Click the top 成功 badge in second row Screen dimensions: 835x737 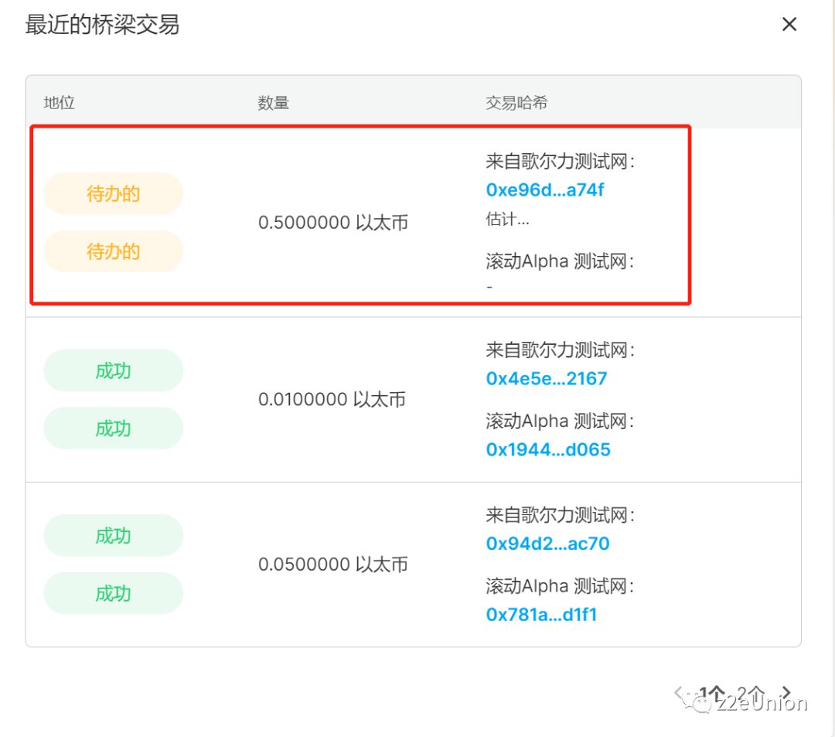pyautogui.click(x=113, y=370)
